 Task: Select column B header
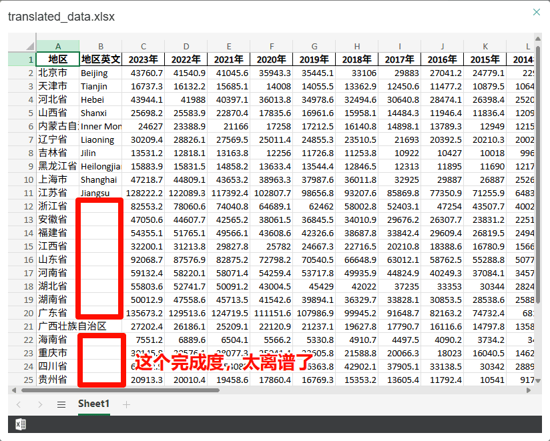pyautogui.click(x=101, y=46)
